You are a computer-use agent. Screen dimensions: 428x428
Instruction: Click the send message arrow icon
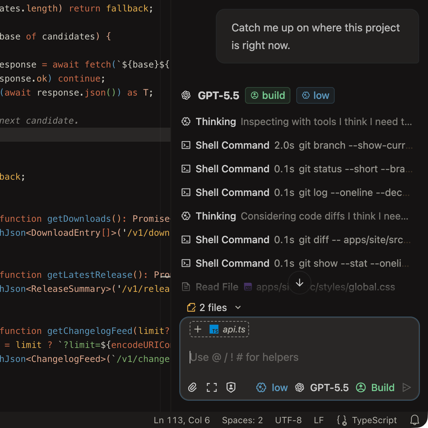(x=407, y=387)
